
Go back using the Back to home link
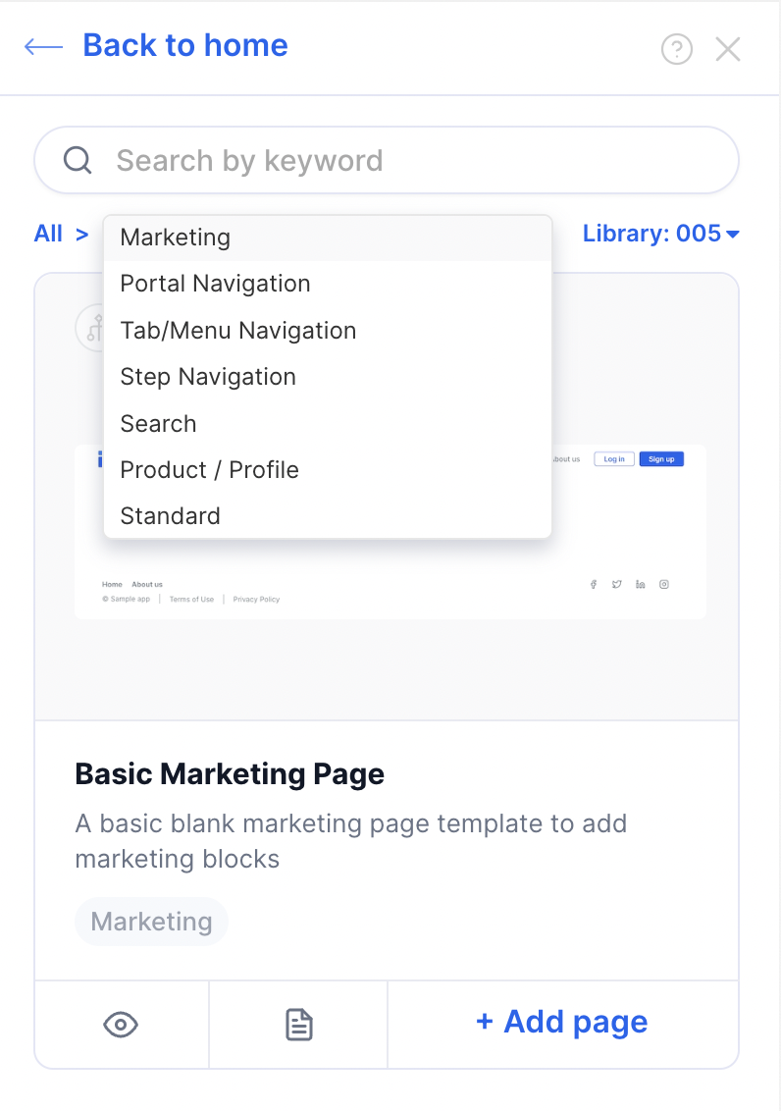[x=184, y=46]
